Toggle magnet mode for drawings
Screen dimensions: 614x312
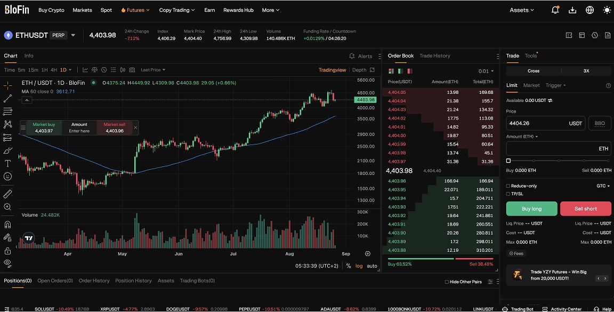click(x=7, y=225)
